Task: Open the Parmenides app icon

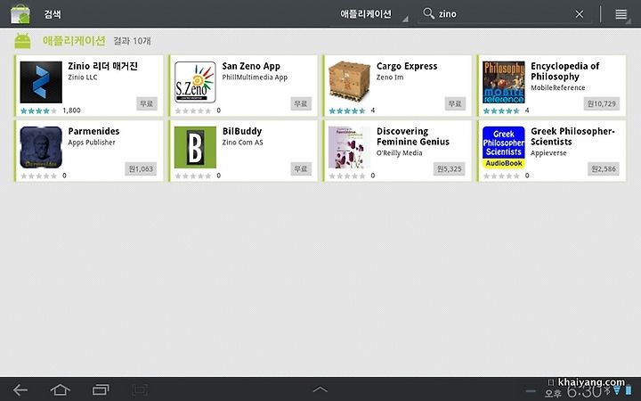Action: (x=41, y=147)
